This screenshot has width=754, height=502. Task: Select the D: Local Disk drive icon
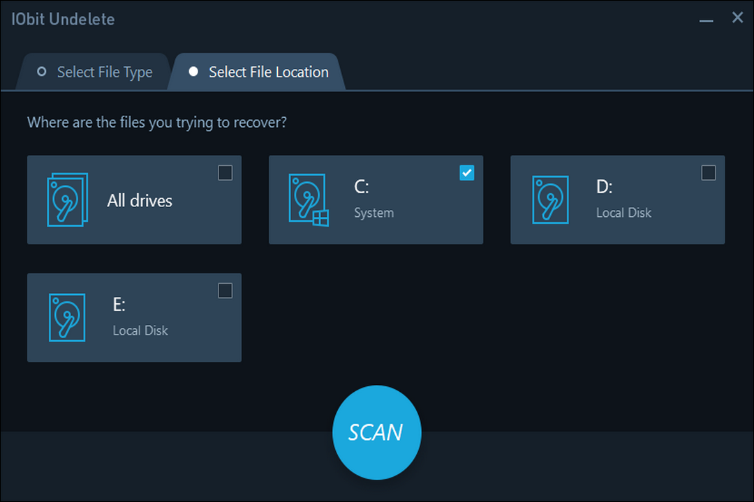(x=551, y=200)
